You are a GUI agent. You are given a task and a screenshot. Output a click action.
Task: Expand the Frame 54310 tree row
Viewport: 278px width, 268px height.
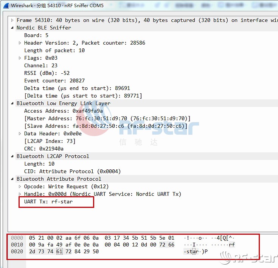[x=12, y=20]
